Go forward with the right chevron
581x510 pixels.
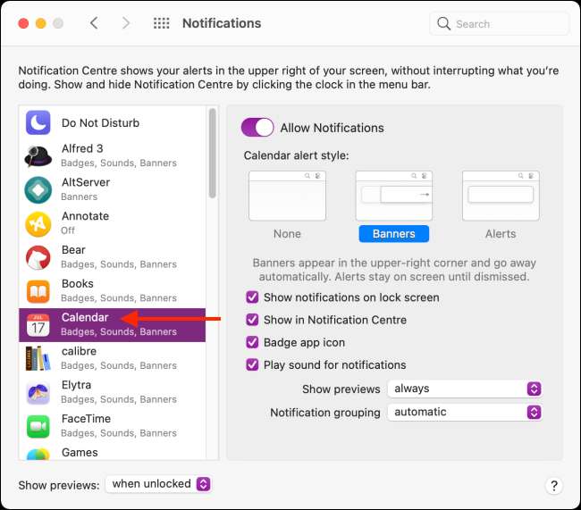tap(126, 23)
